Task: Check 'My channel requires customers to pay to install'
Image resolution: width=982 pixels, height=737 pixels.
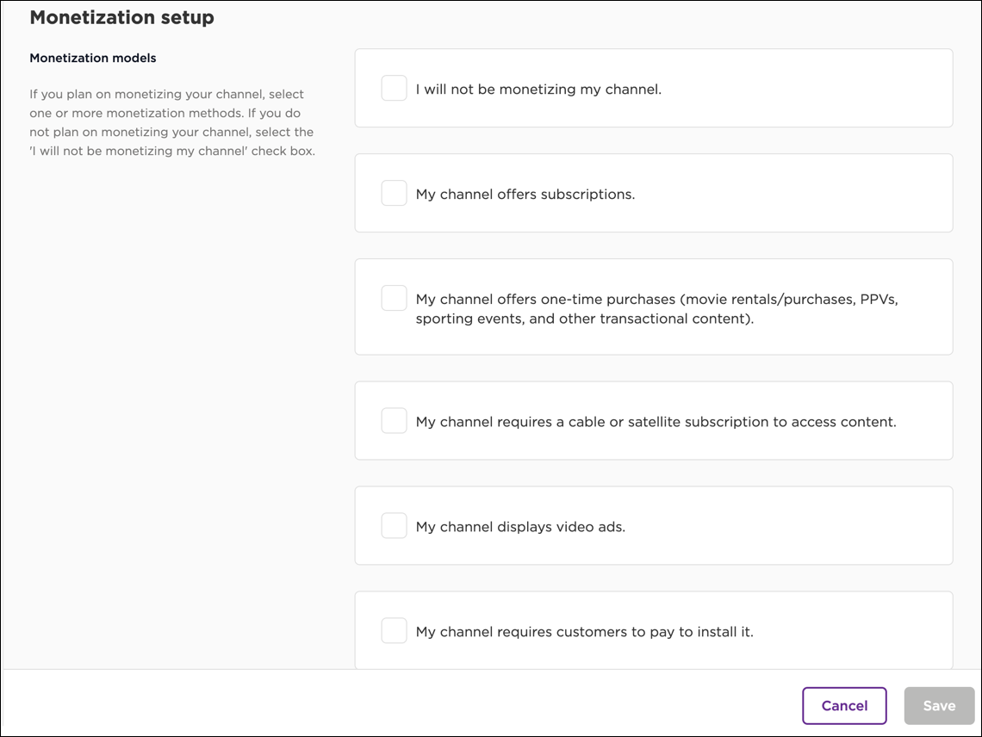Action: point(394,630)
